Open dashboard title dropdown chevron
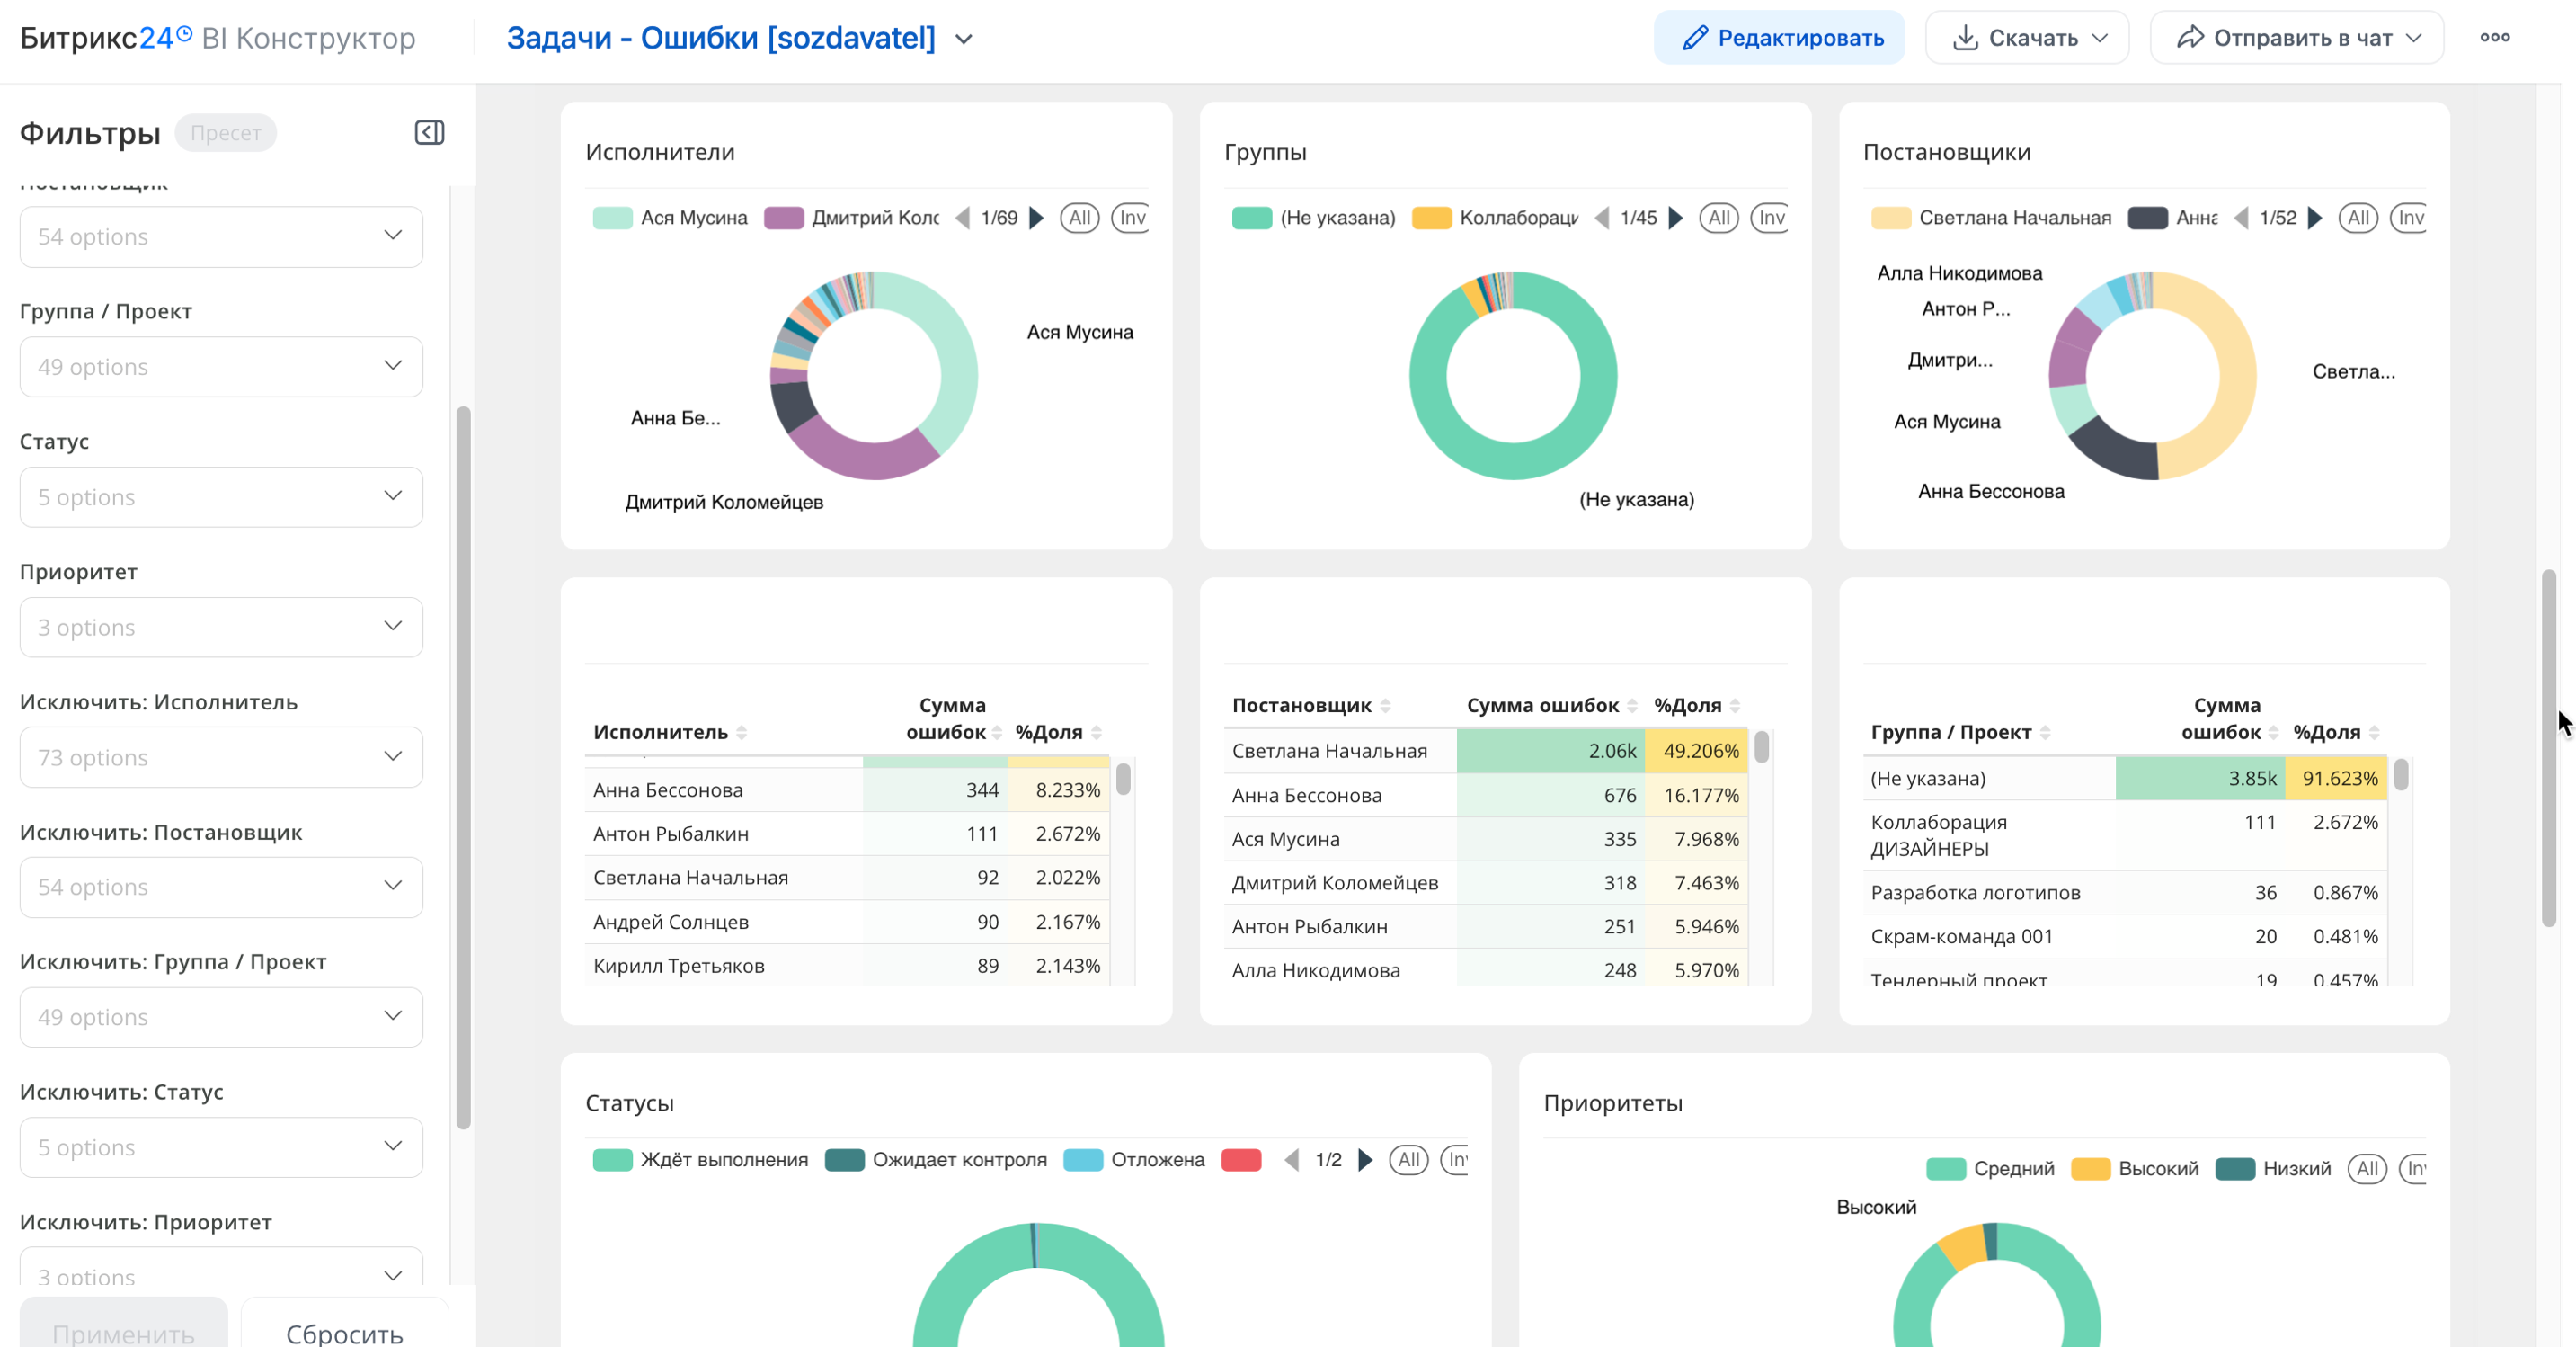The height and width of the screenshot is (1347, 2576). tap(963, 40)
